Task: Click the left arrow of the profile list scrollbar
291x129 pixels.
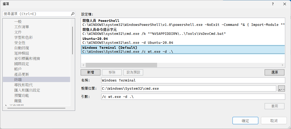Action: click(x=83, y=65)
